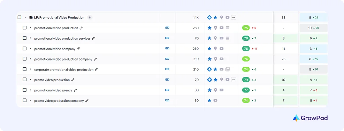Click the star icon for 'promo video production company'
344x131 pixels.
(209, 100)
